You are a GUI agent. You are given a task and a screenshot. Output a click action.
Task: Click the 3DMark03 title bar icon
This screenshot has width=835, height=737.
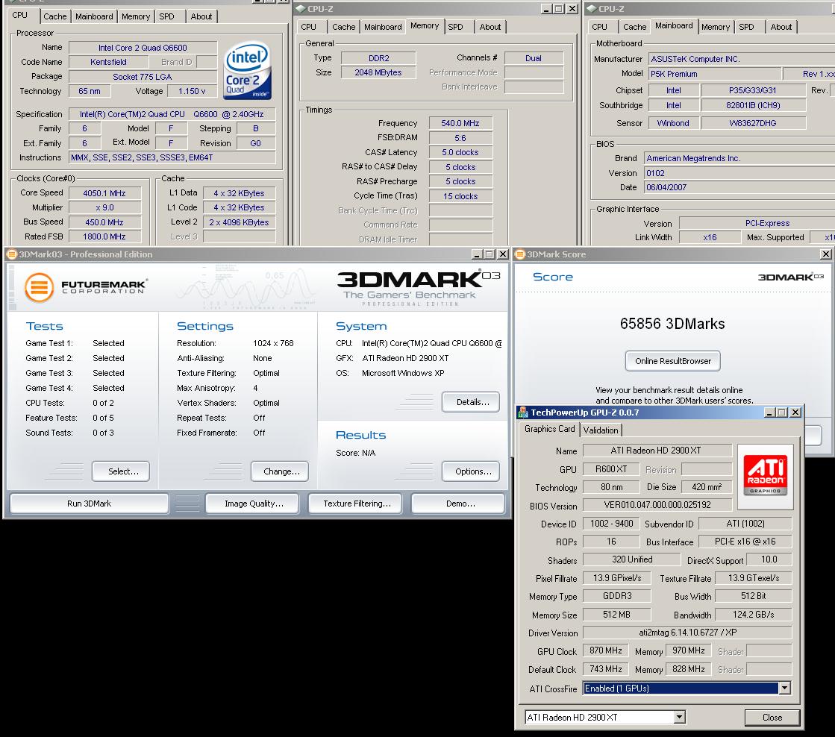11,254
